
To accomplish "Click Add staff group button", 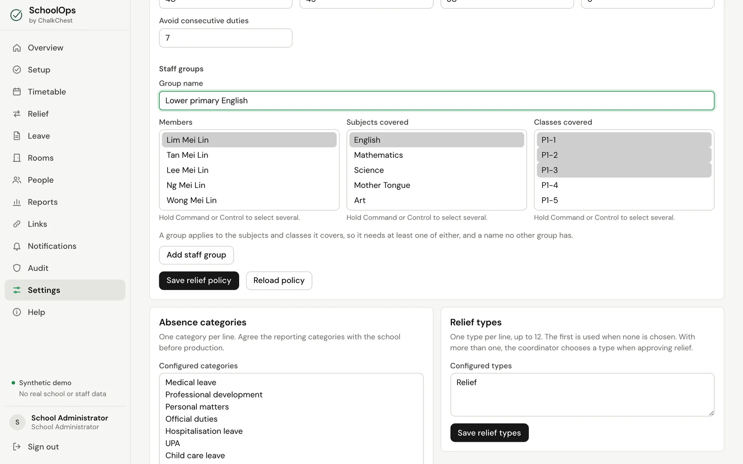I will (196, 255).
